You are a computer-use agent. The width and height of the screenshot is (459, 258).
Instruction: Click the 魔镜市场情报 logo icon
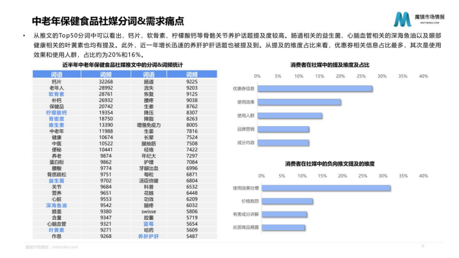[x=402, y=19]
